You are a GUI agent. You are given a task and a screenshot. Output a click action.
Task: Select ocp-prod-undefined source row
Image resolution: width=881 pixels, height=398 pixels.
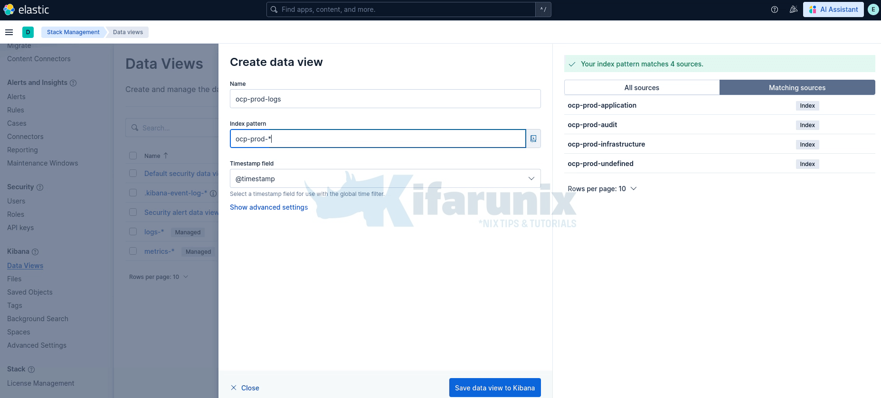click(720, 164)
